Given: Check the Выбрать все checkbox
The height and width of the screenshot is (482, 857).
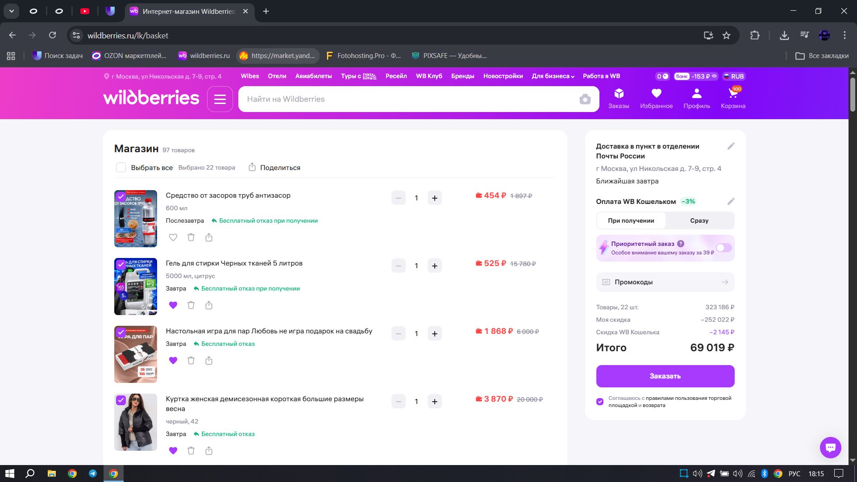Looking at the screenshot, I should point(121,168).
